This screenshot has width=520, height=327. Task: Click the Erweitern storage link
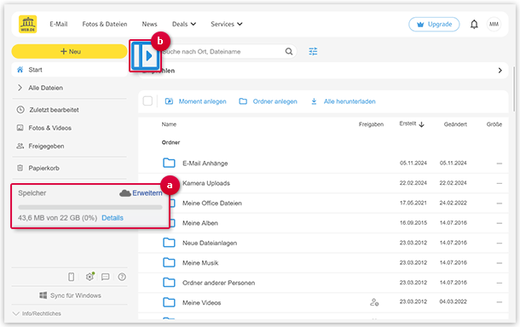[x=147, y=193]
